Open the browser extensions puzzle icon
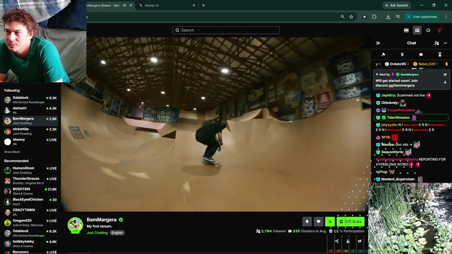 (x=374, y=17)
